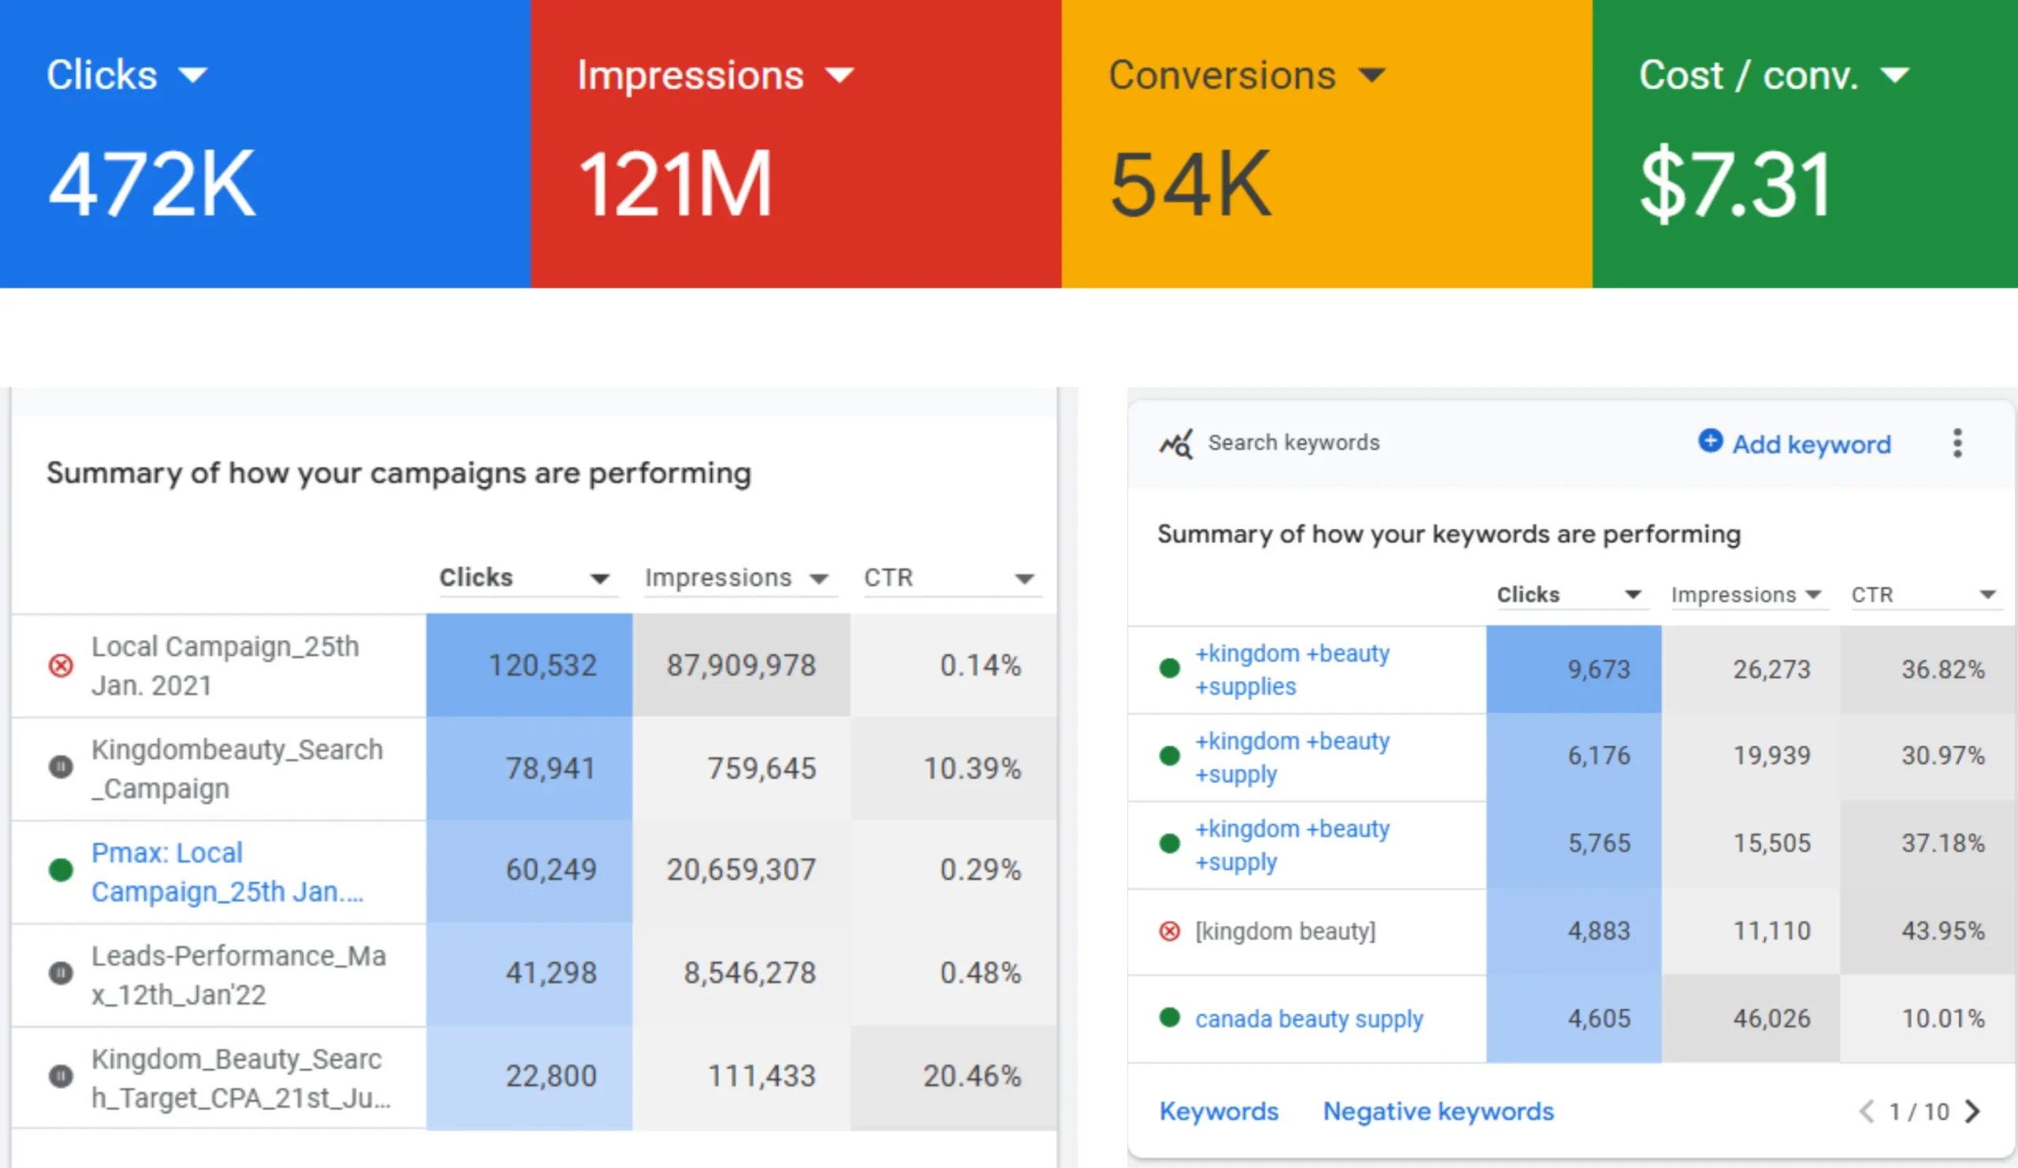Viewport: 2018px width, 1168px height.
Task: Open the Keywords tab link
Action: pos(1219,1111)
